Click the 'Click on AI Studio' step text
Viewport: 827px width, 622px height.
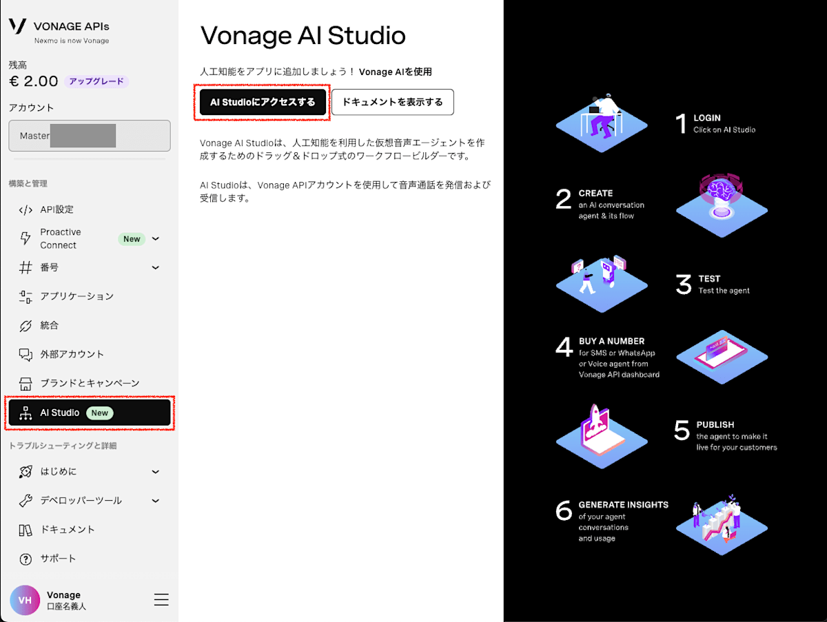(724, 129)
